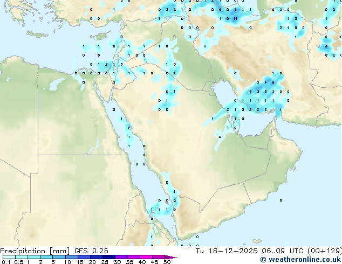The image size is (342, 264).
Task: Click the 40–45 mm magenta swatch
Action: 146,257
